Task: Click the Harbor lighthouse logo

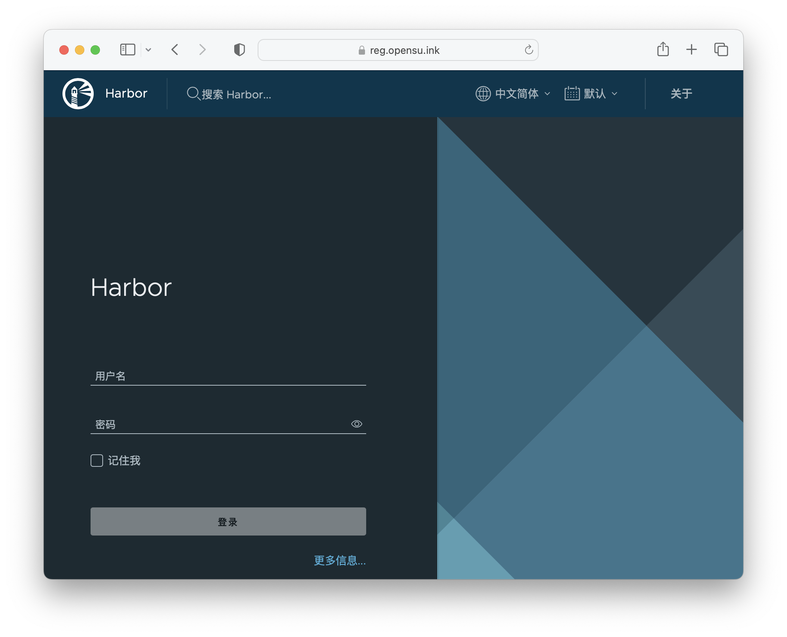Action: coord(78,94)
